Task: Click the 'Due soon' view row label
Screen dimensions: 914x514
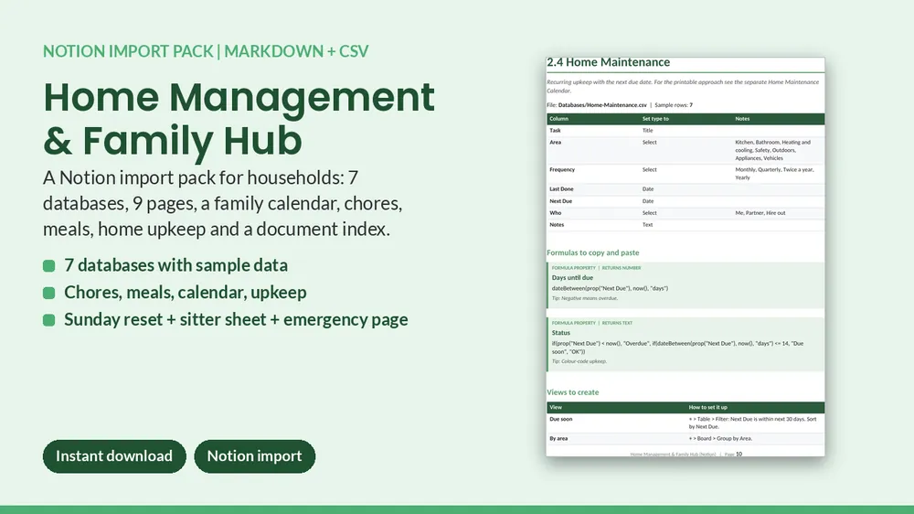Action: click(x=561, y=419)
